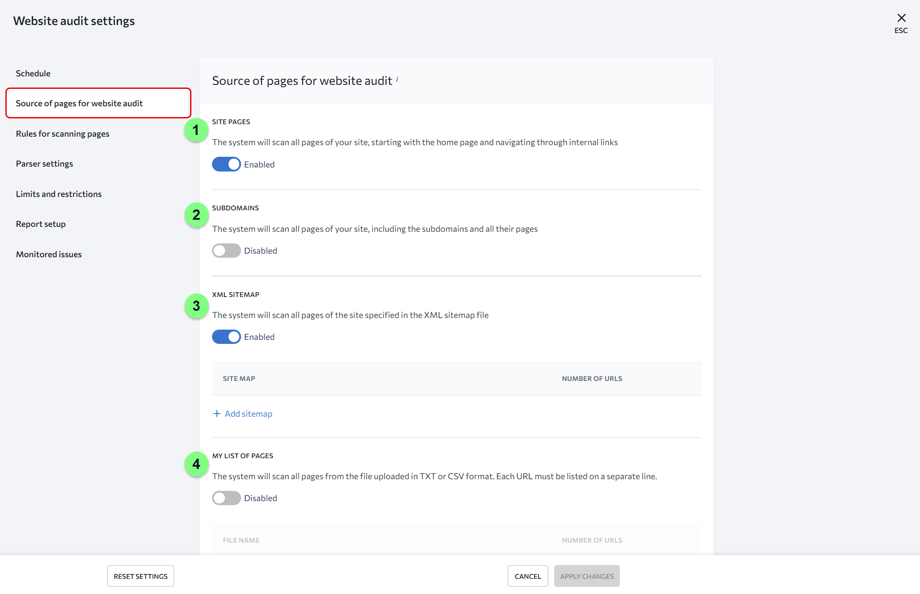Open the Schedule section

tap(33, 73)
